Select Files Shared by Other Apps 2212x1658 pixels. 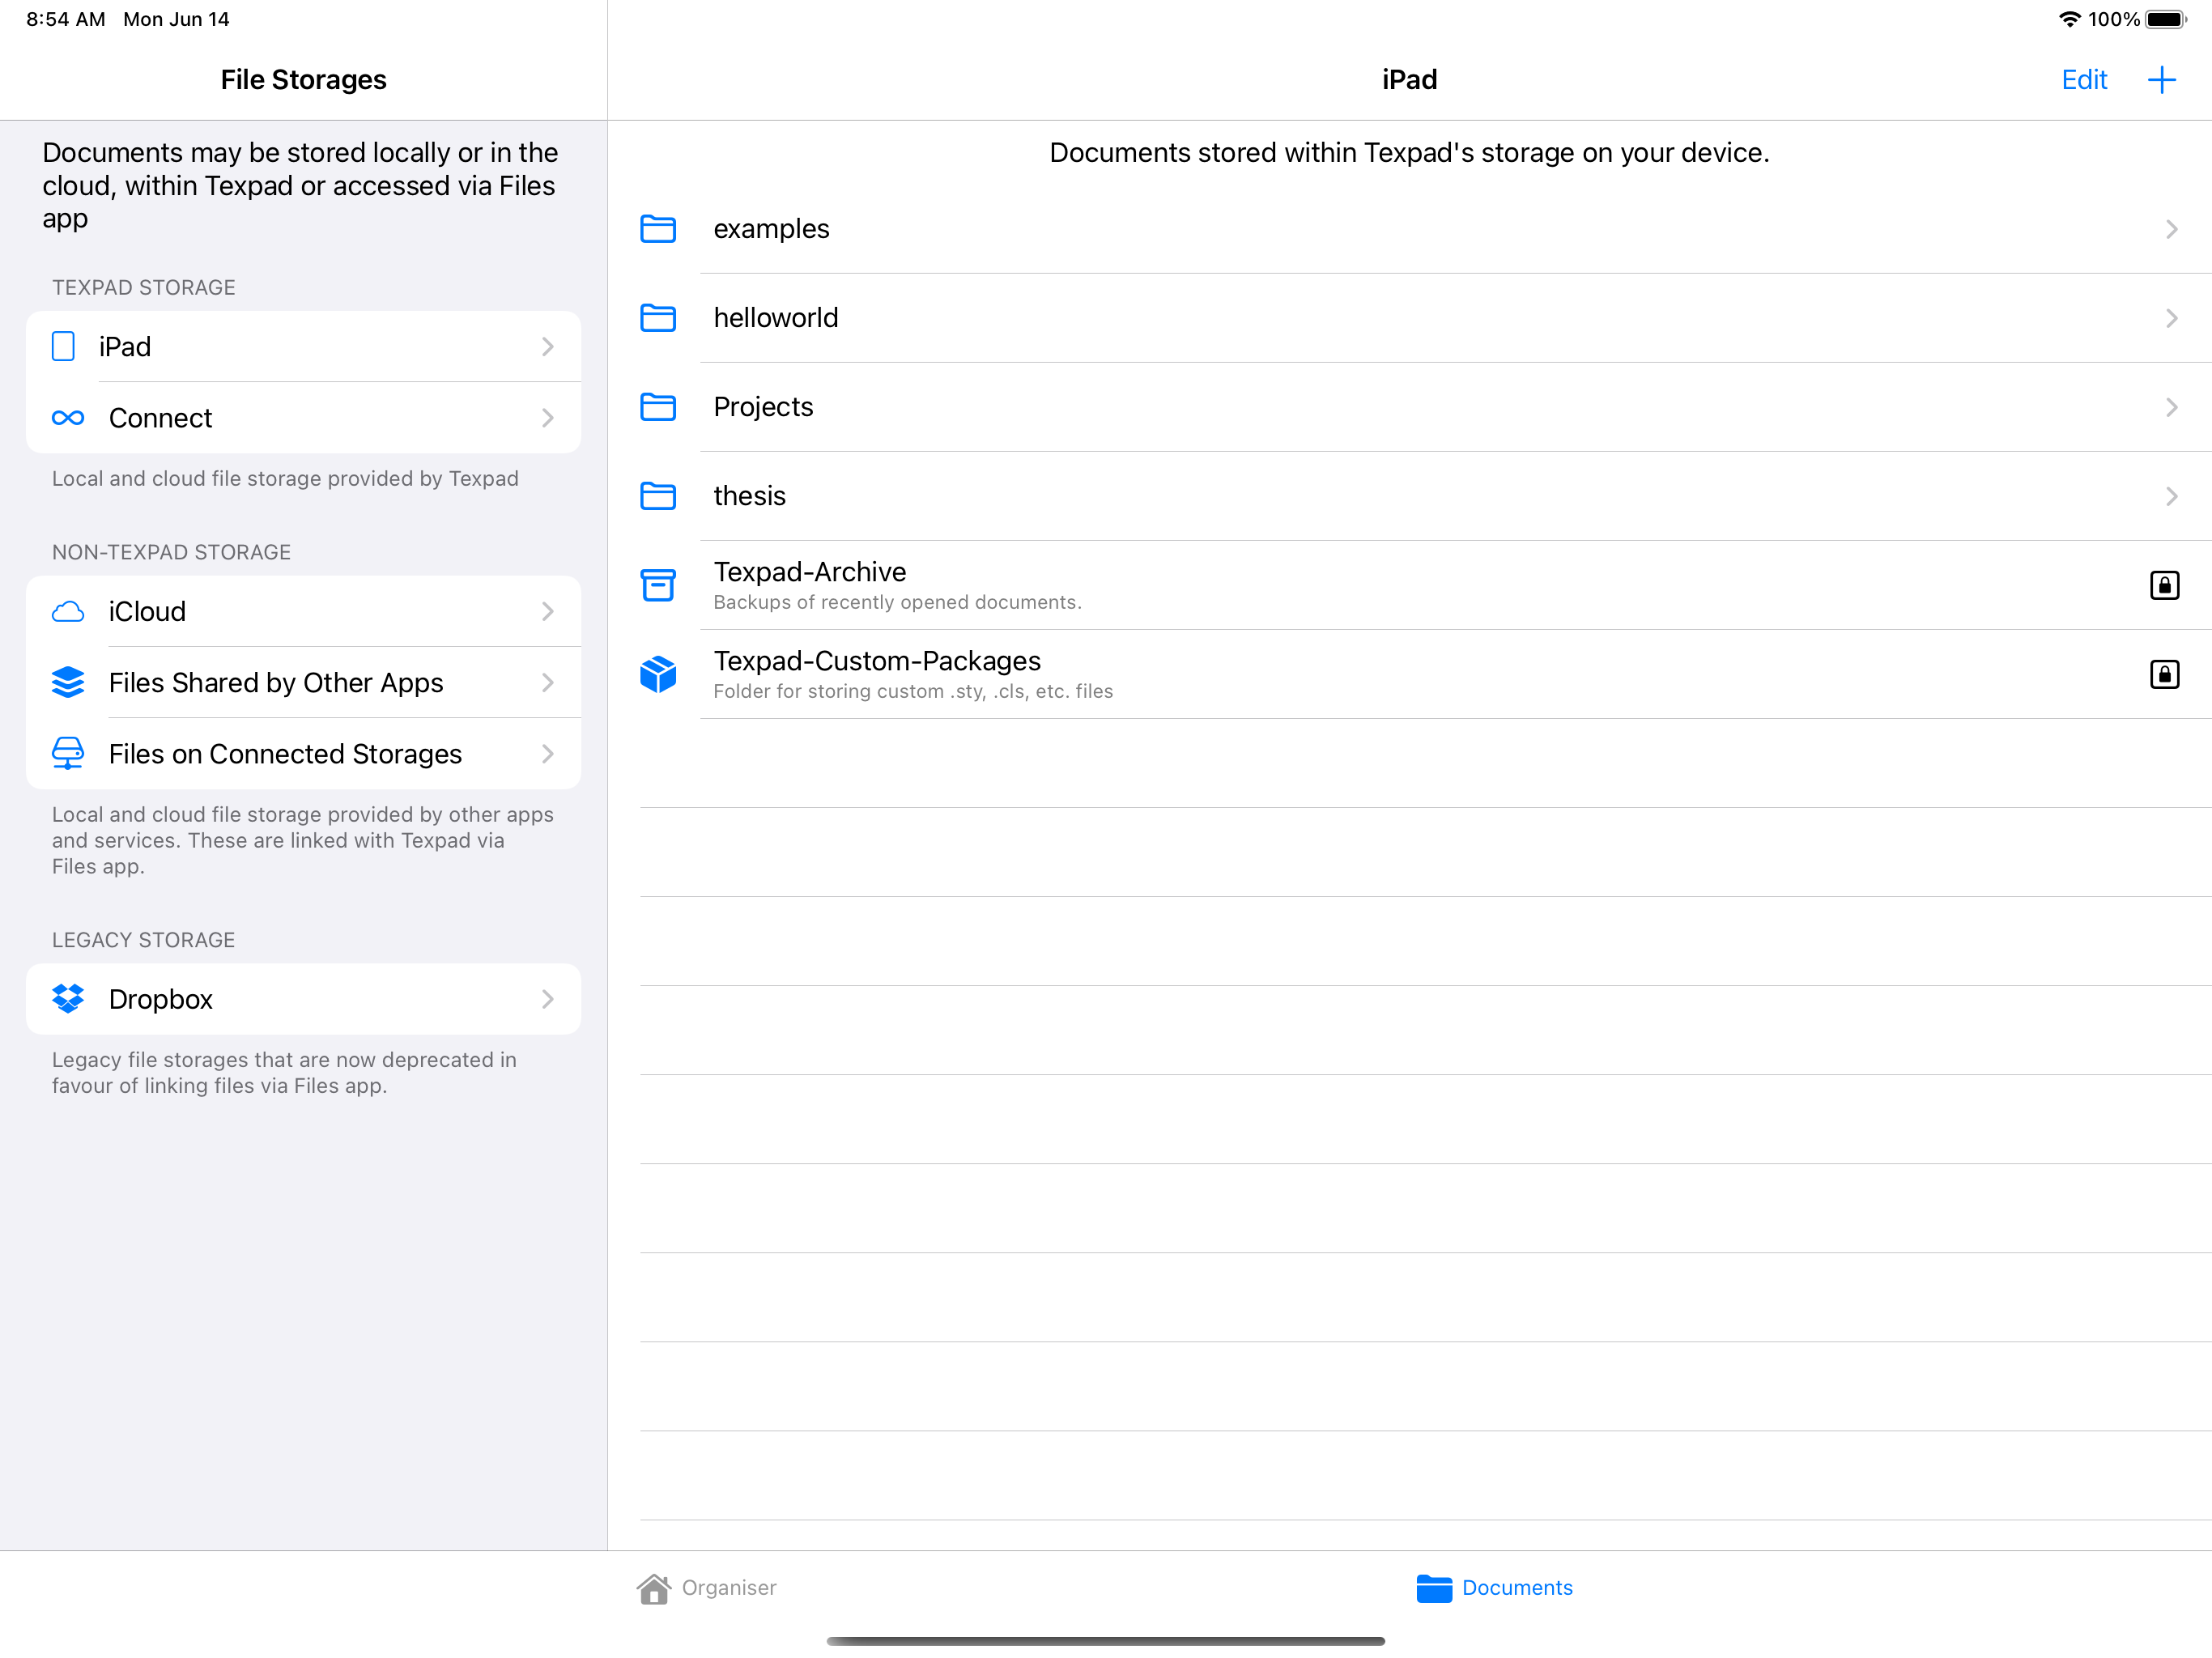[x=303, y=683]
